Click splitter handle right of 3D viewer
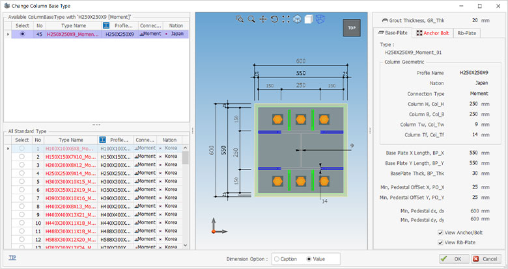The width and height of the screenshot is (508, 269). point(370,131)
